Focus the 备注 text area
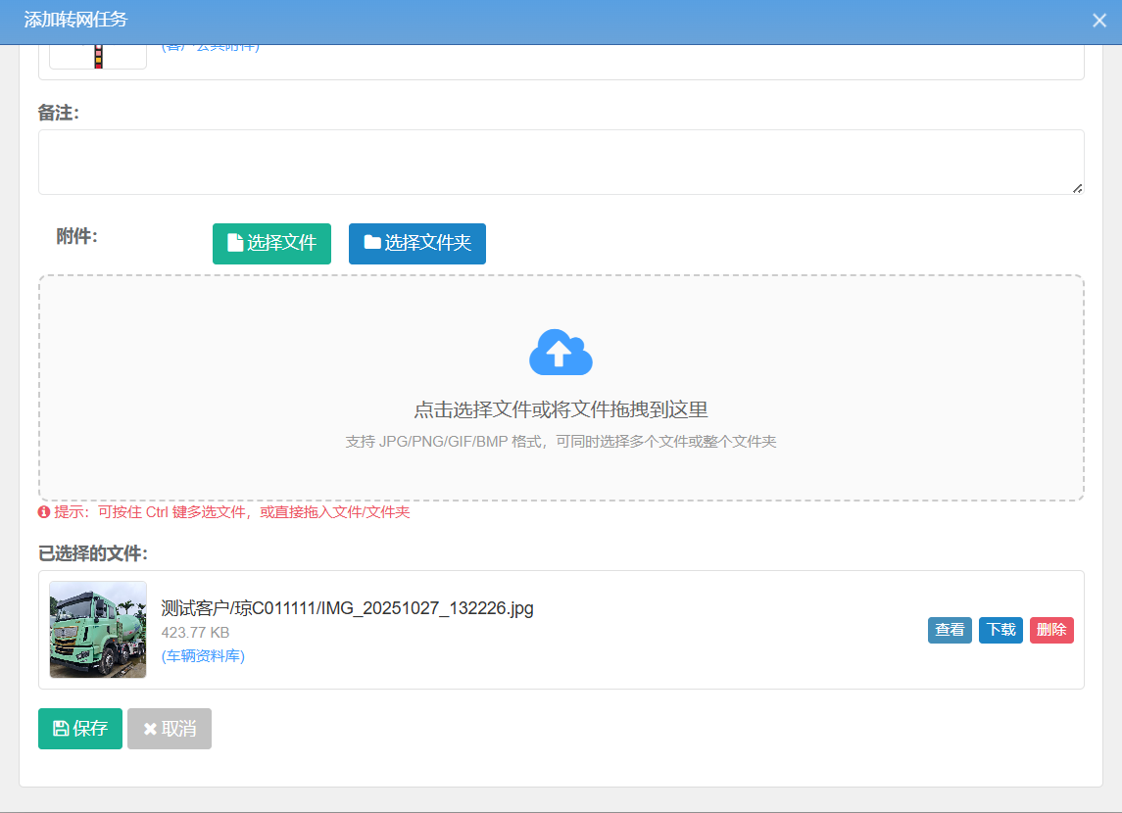This screenshot has height=813, width=1122. 561,162
